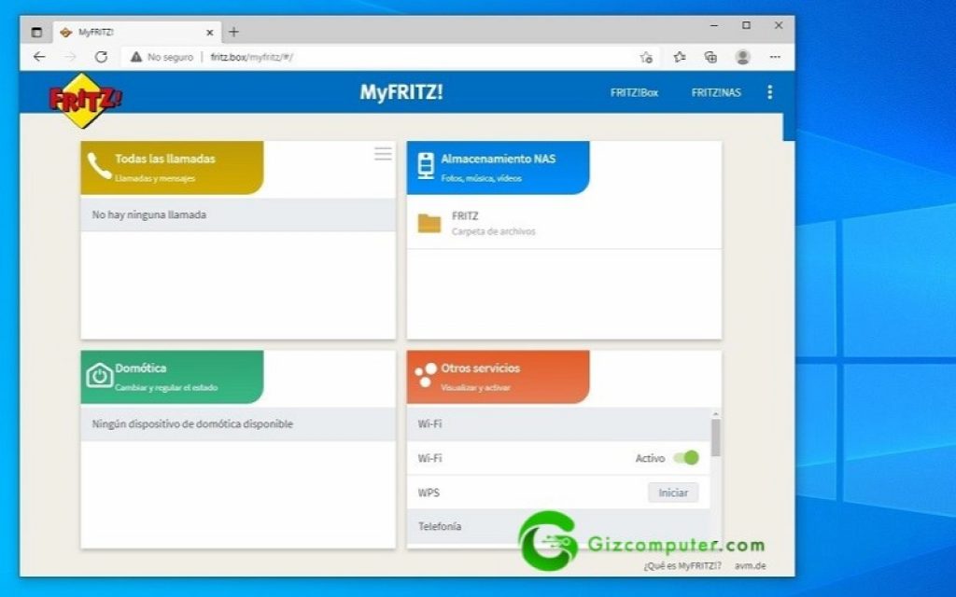The image size is (956, 597).
Task: Click the Otros servicios dots icon
Action: click(x=426, y=375)
